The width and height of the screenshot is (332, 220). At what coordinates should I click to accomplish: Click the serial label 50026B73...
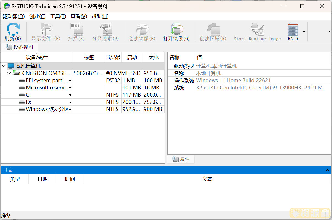pos(88,73)
